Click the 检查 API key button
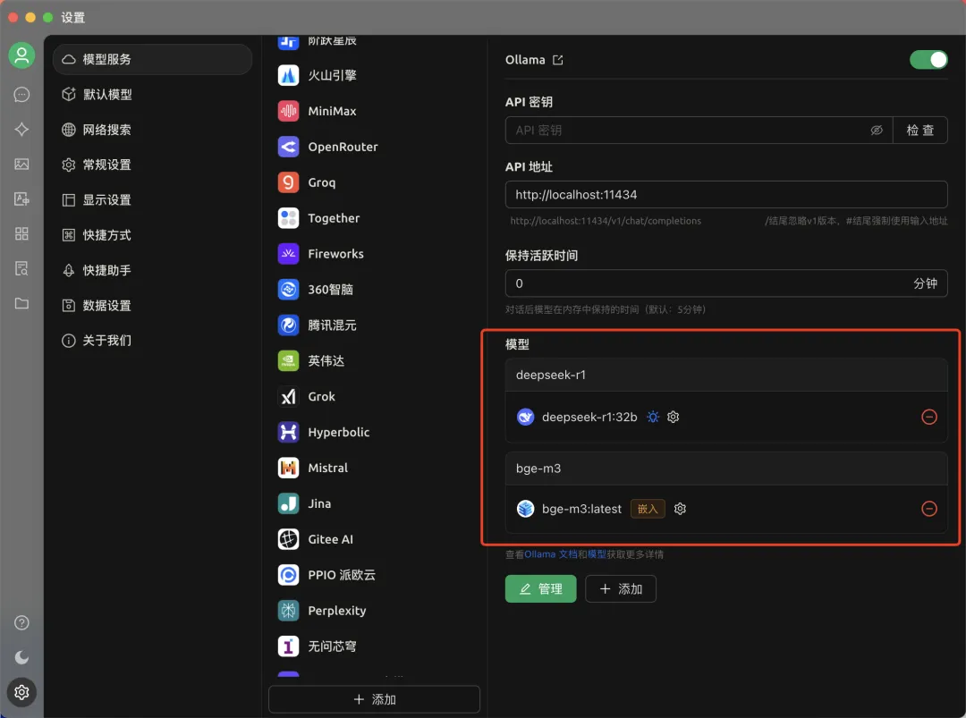This screenshot has height=718, width=966. pyautogui.click(x=919, y=130)
